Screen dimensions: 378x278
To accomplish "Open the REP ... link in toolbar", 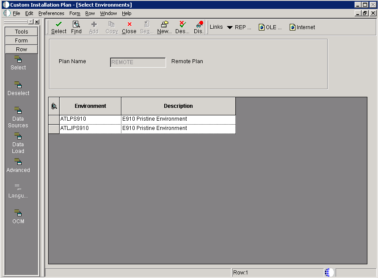I will click(x=243, y=27).
